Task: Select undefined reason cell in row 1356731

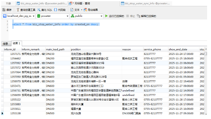Action: pyautogui.click(x=133, y=91)
